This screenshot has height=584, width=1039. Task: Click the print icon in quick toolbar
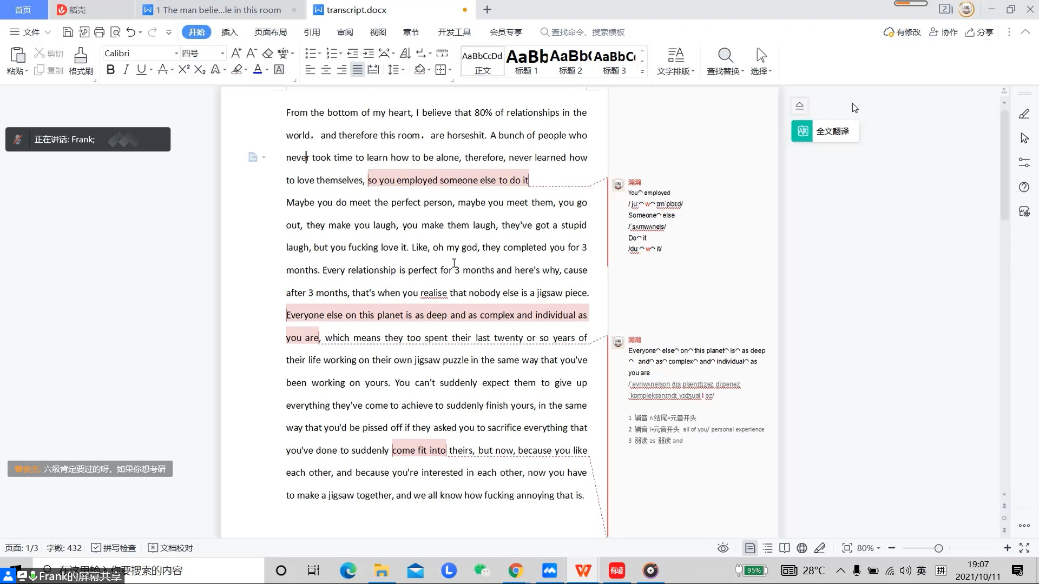(x=99, y=32)
